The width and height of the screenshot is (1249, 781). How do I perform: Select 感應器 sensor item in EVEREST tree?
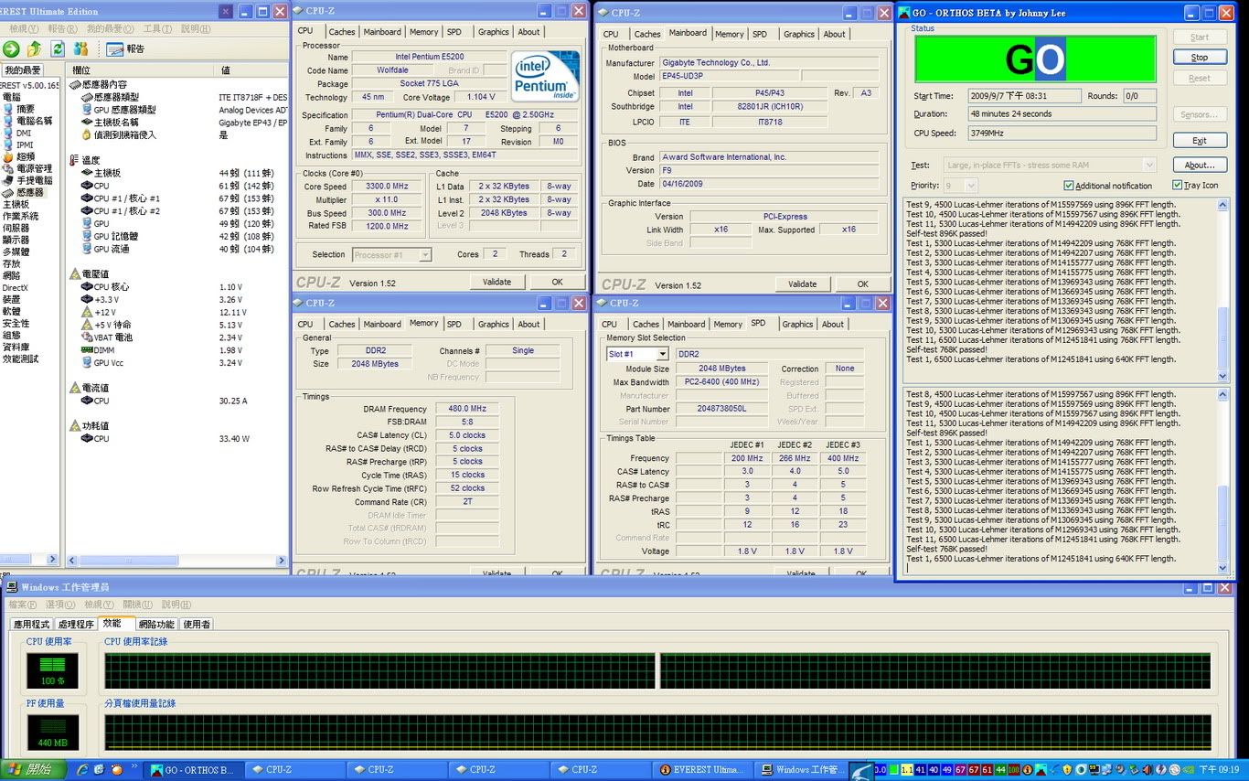[23, 192]
